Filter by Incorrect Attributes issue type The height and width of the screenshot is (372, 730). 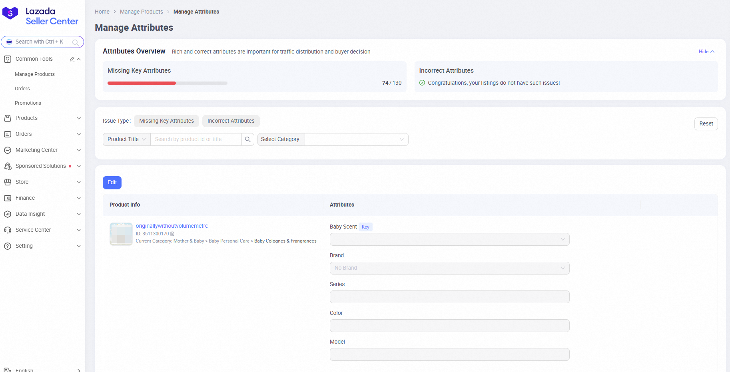231,121
